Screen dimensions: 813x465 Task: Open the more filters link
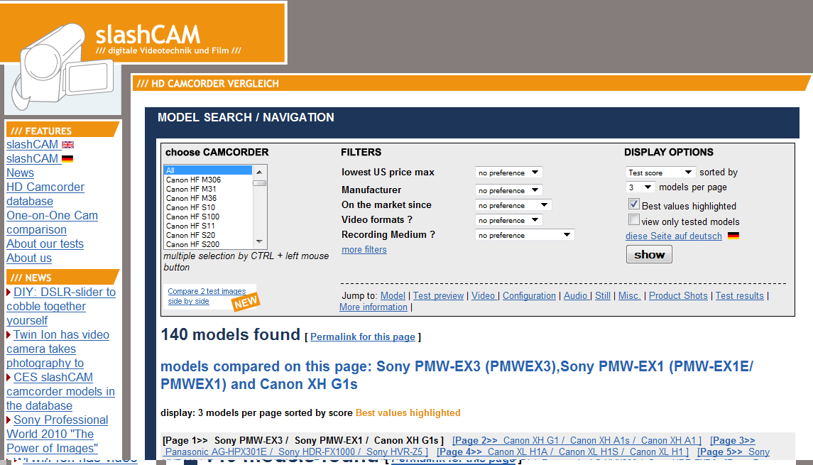[x=364, y=250]
